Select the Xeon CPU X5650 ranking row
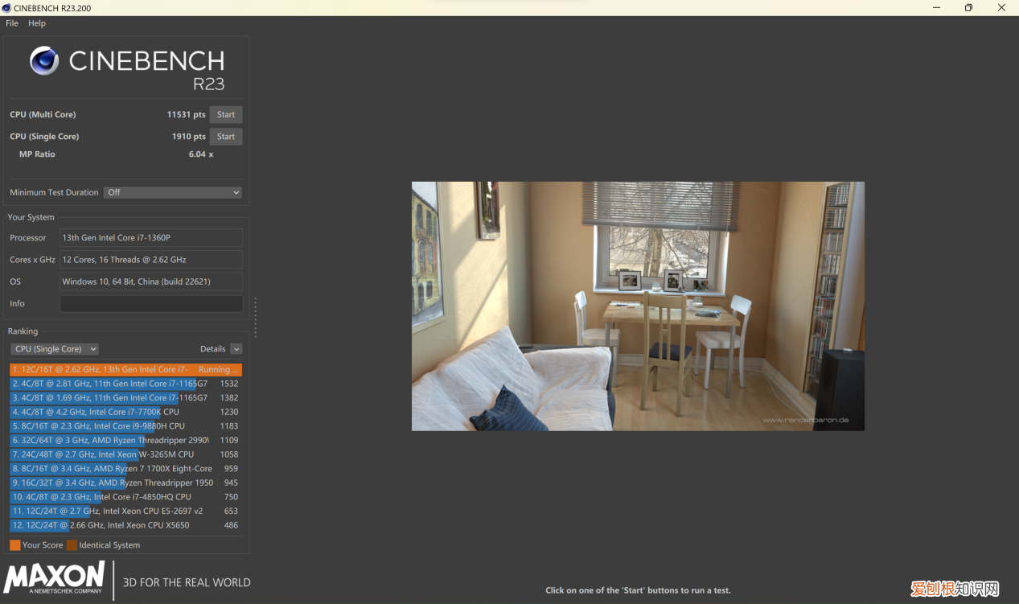This screenshot has height=604, width=1019. 125,526
